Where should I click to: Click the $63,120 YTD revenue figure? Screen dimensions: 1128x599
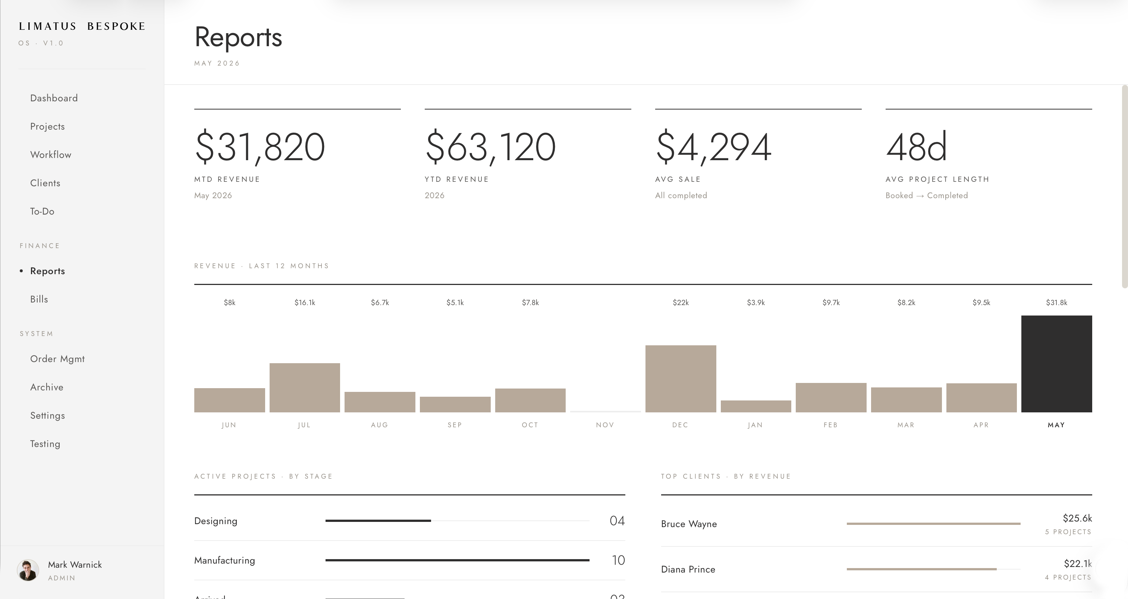490,146
